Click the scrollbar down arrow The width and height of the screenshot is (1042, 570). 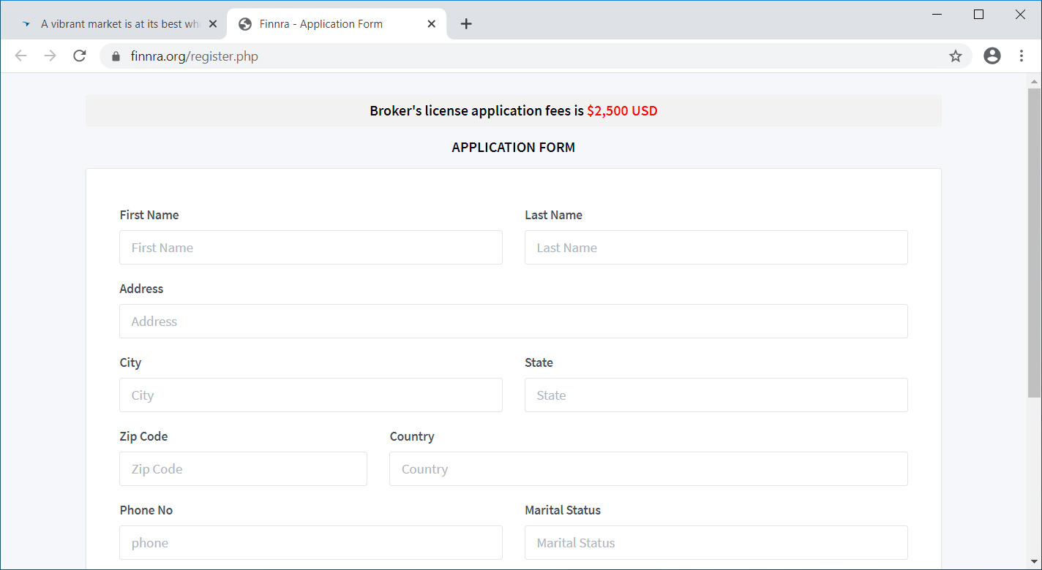pyautogui.click(x=1034, y=562)
